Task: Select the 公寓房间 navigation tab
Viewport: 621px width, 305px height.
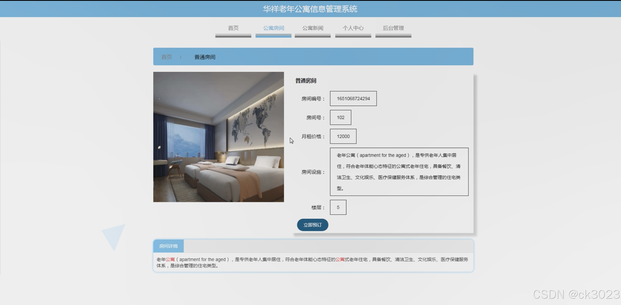Action: pos(273,28)
